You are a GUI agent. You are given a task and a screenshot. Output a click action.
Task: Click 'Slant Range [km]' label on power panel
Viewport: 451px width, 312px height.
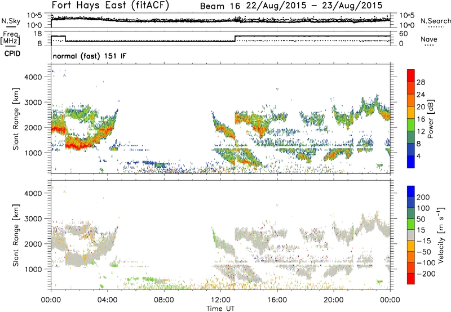point(16,119)
